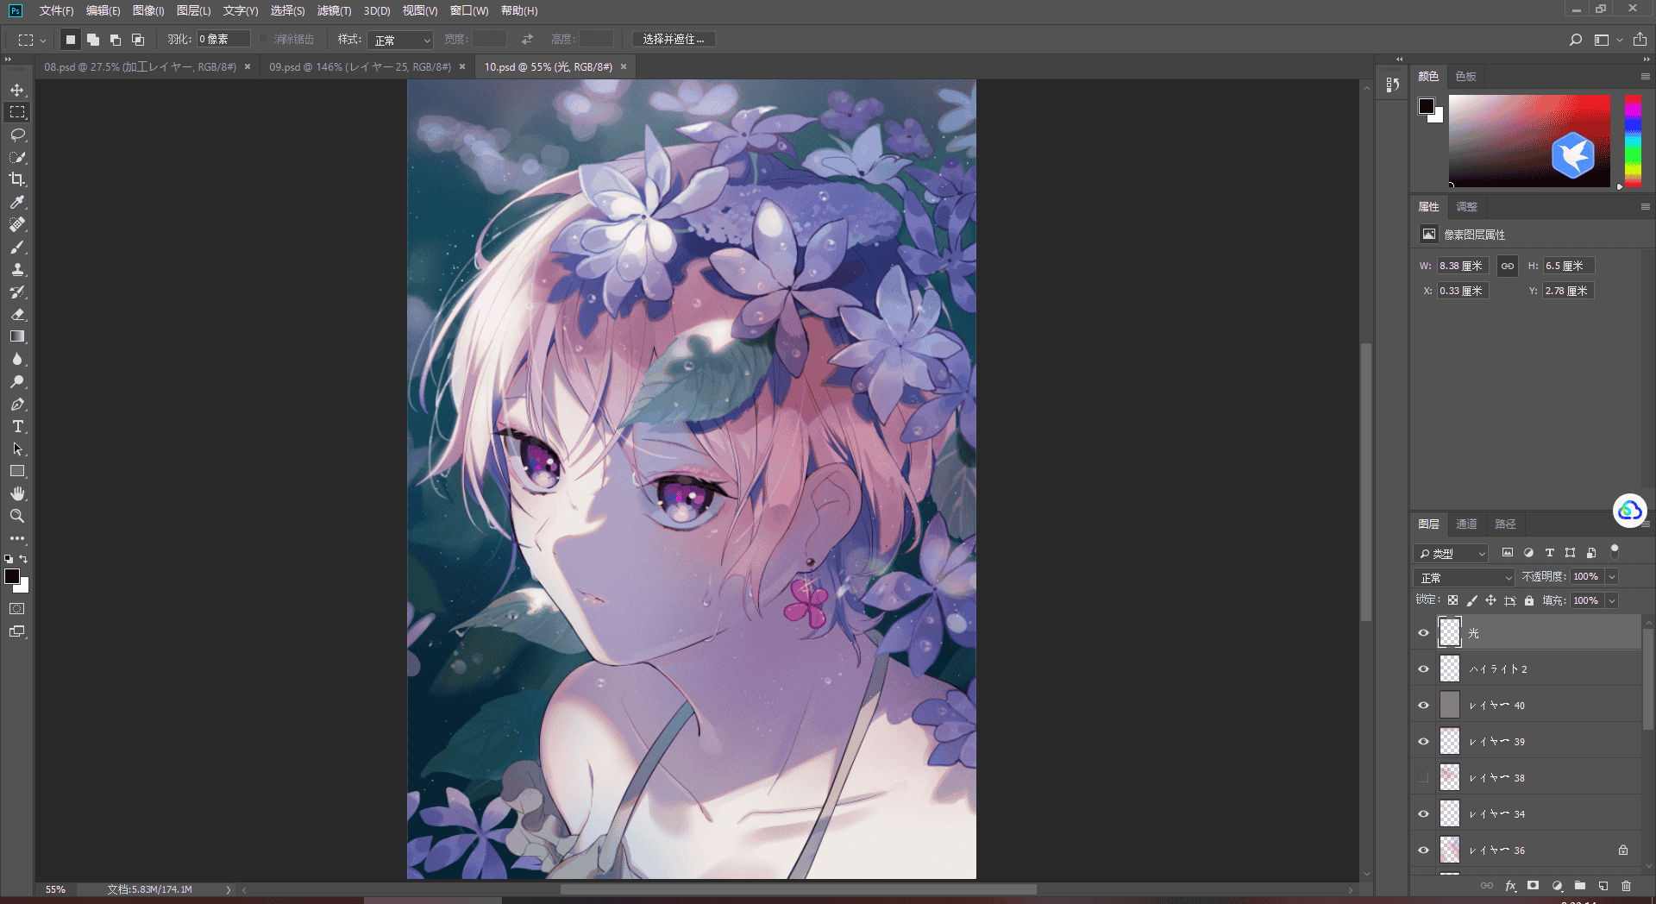
Task: Show the hidden レイヤー 38 layer
Action: 1423,778
